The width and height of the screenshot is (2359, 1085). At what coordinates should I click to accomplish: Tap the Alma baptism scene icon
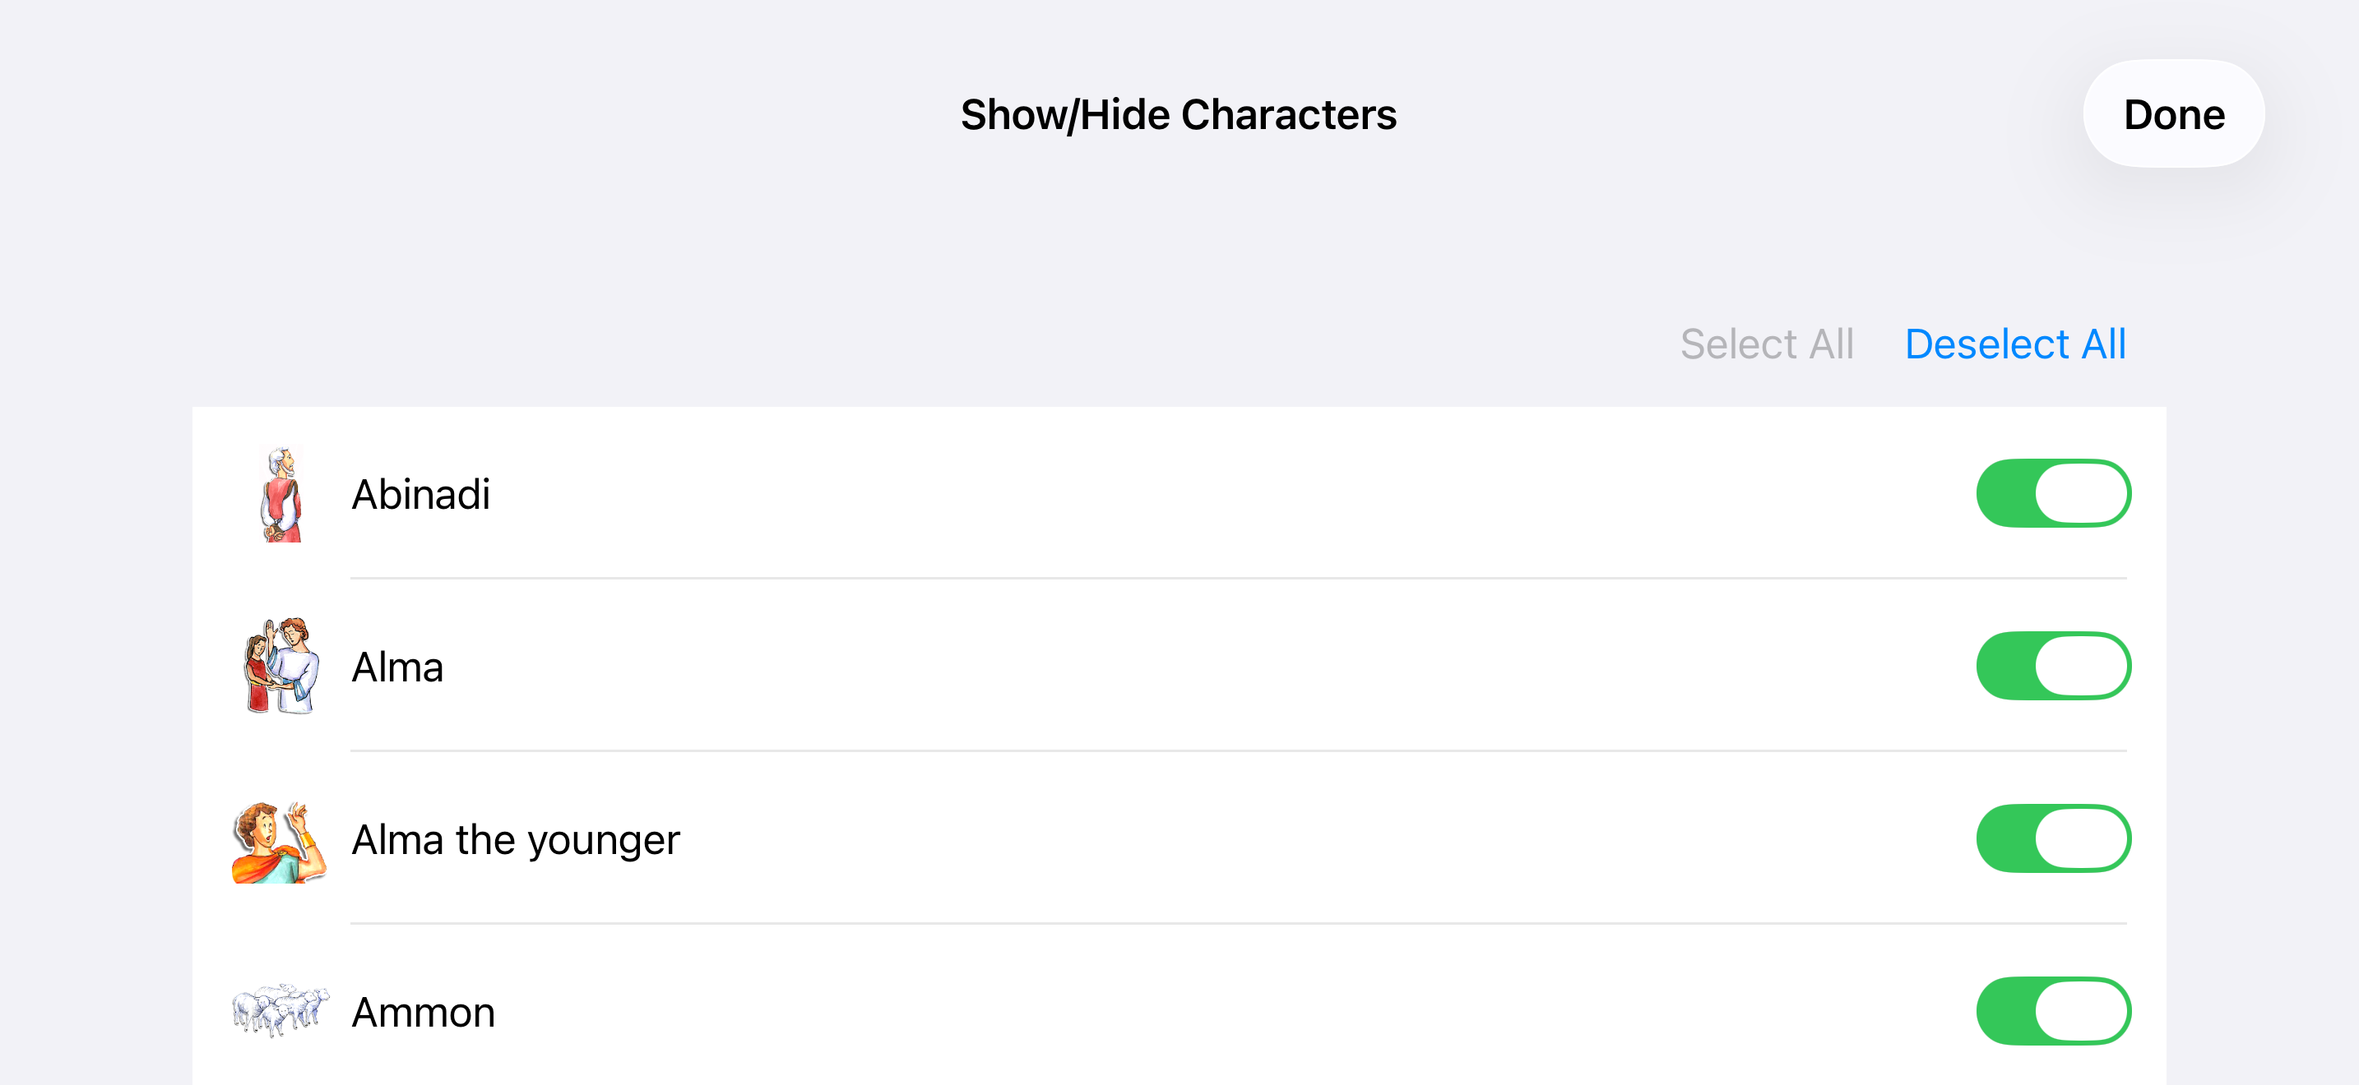(x=280, y=666)
